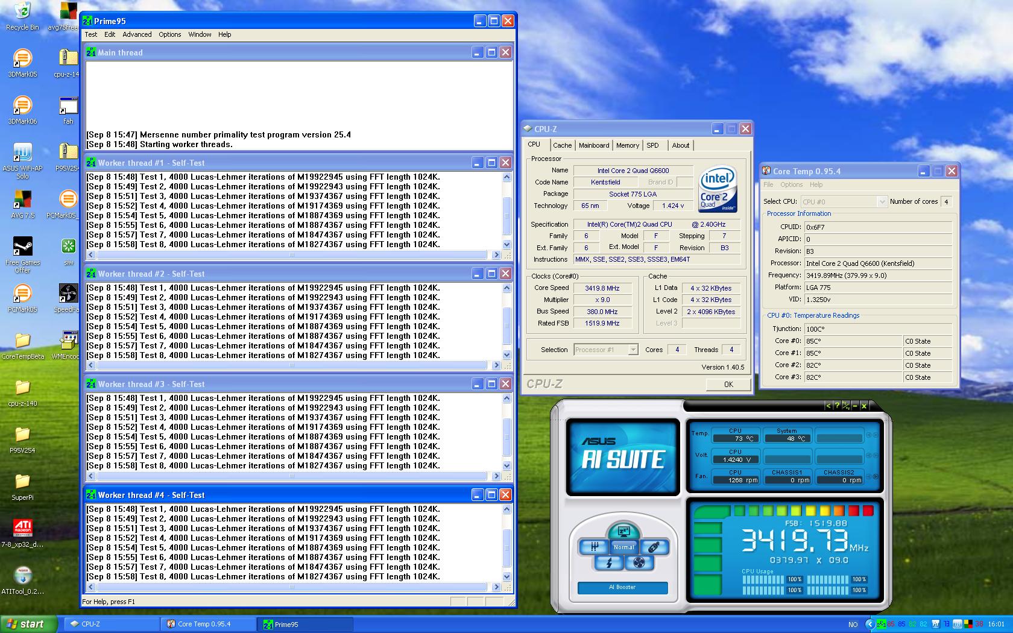This screenshot has width=1013, height=633.
Task: Click the AI Gear gearshift icon in AI Suite
Action: 594,547
